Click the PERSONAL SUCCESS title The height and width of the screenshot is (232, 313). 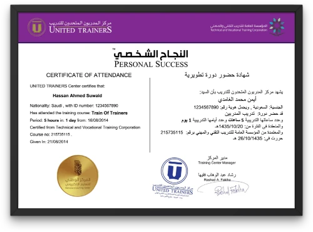click(x=151, y=64)
